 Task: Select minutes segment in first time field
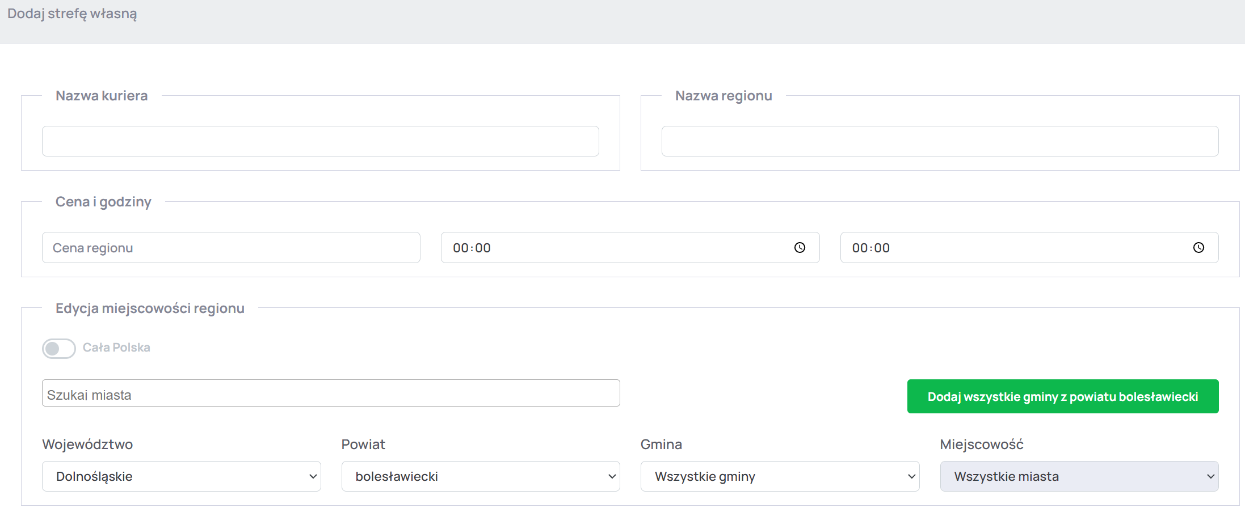[x=483, y=248]
